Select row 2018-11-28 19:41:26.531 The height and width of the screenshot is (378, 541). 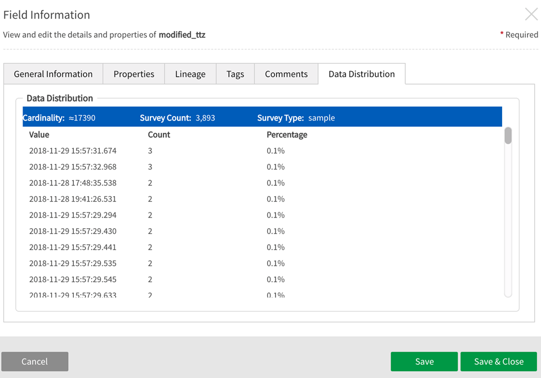point(73,199)
